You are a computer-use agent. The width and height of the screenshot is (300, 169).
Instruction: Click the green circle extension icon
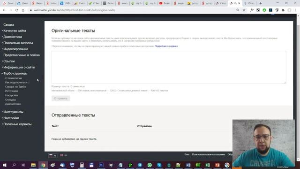click(264, 10)
